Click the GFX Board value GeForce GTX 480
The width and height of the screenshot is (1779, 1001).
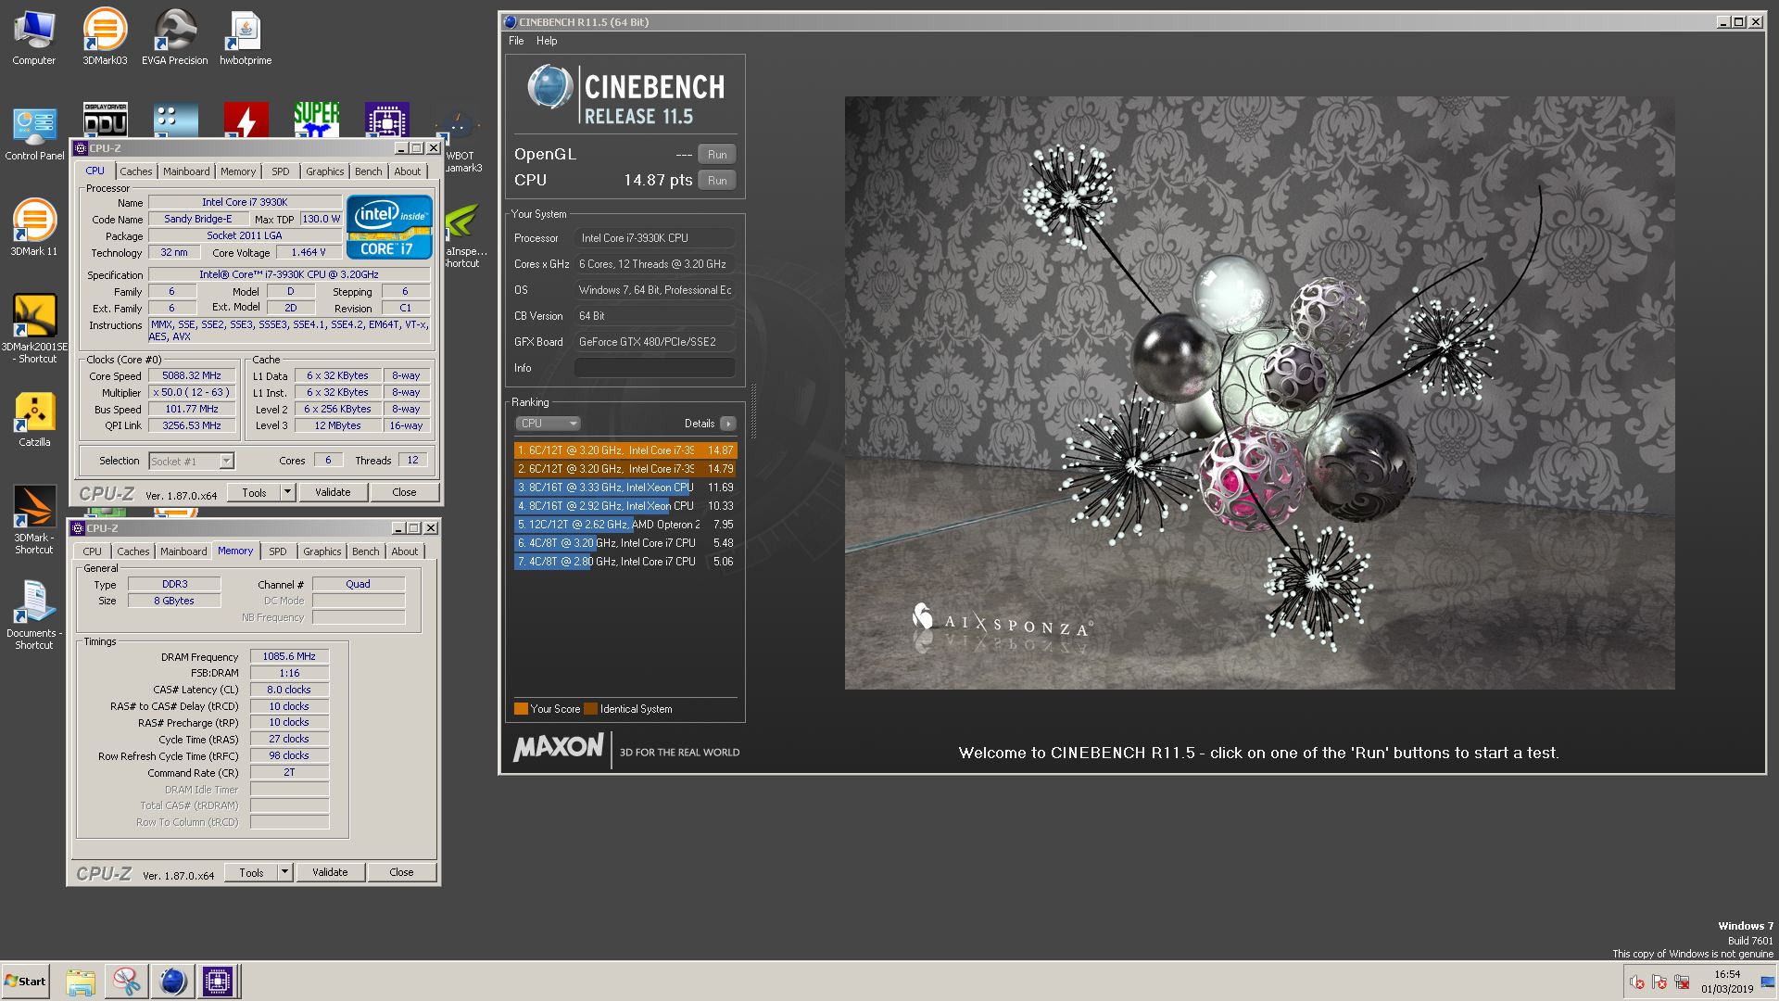click(655, 342)
